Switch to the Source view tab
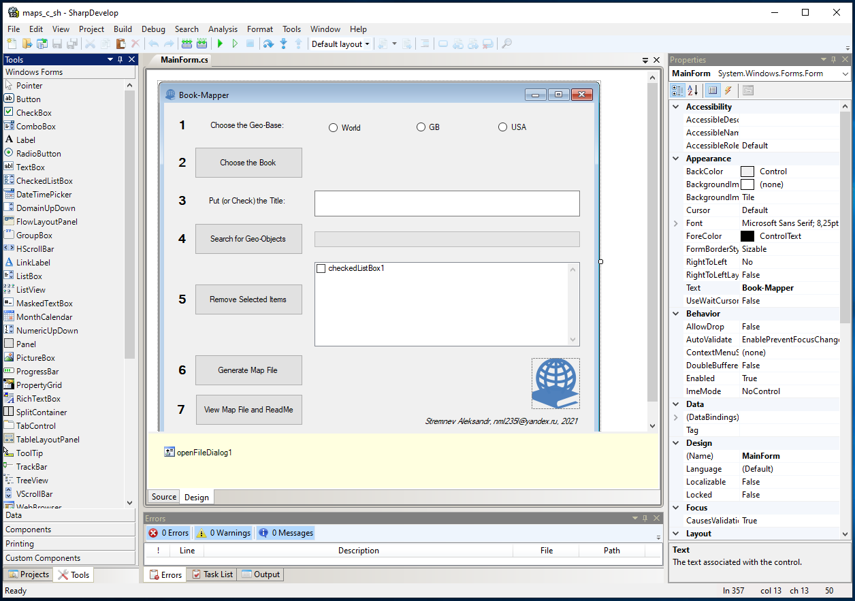The height and width of the screenshot is (601, 855). coord(163,497)
